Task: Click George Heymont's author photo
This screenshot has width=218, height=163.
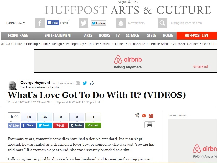Action: pos(12,85)
